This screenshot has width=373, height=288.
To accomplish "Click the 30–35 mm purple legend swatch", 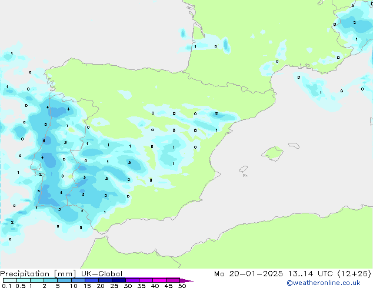I will 132,280.
